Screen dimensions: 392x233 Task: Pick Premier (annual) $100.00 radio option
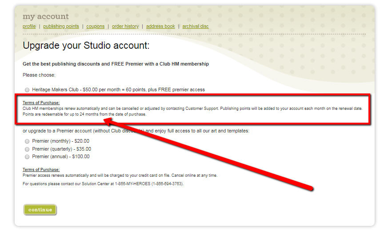(x=27, y=157)
